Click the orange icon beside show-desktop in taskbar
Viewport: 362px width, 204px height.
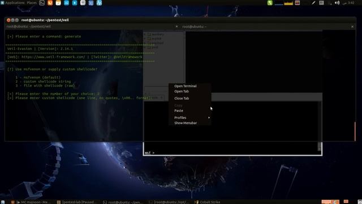click(x=12, y=202)
